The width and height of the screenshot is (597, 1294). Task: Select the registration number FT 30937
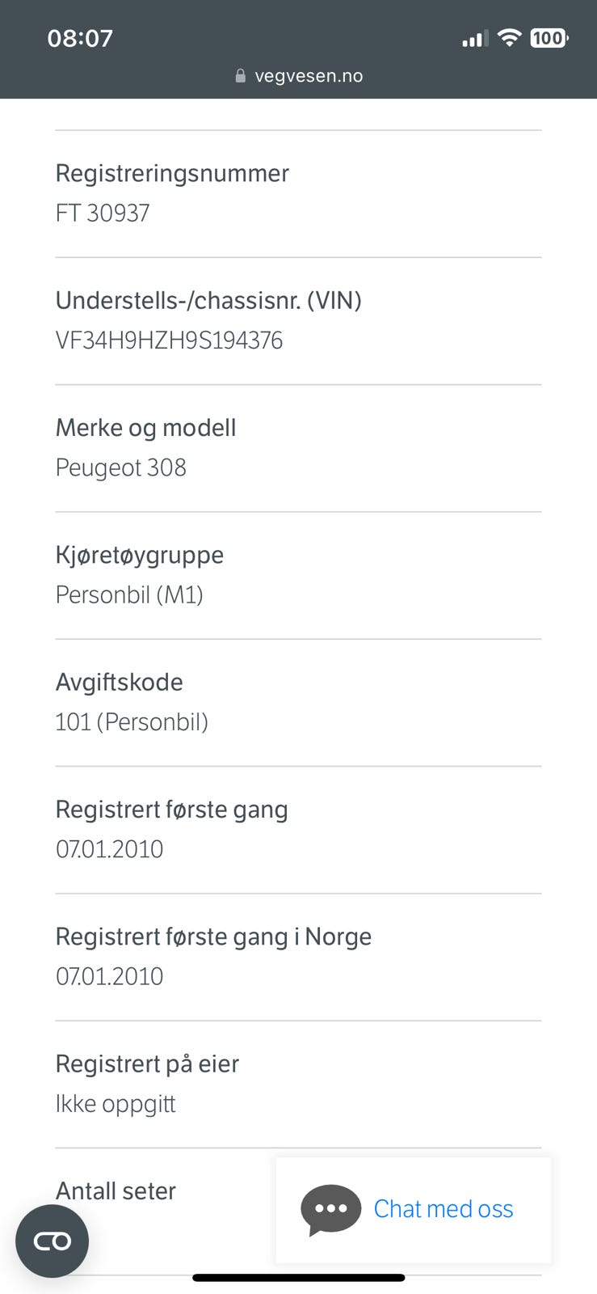click(x=103, y=213)
